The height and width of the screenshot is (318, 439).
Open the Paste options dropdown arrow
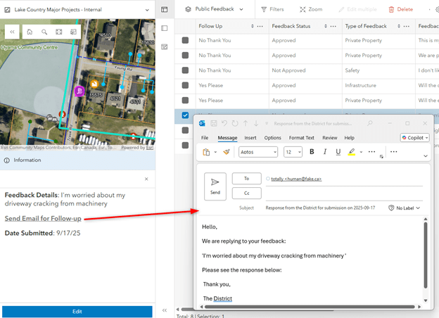(215, 152)
